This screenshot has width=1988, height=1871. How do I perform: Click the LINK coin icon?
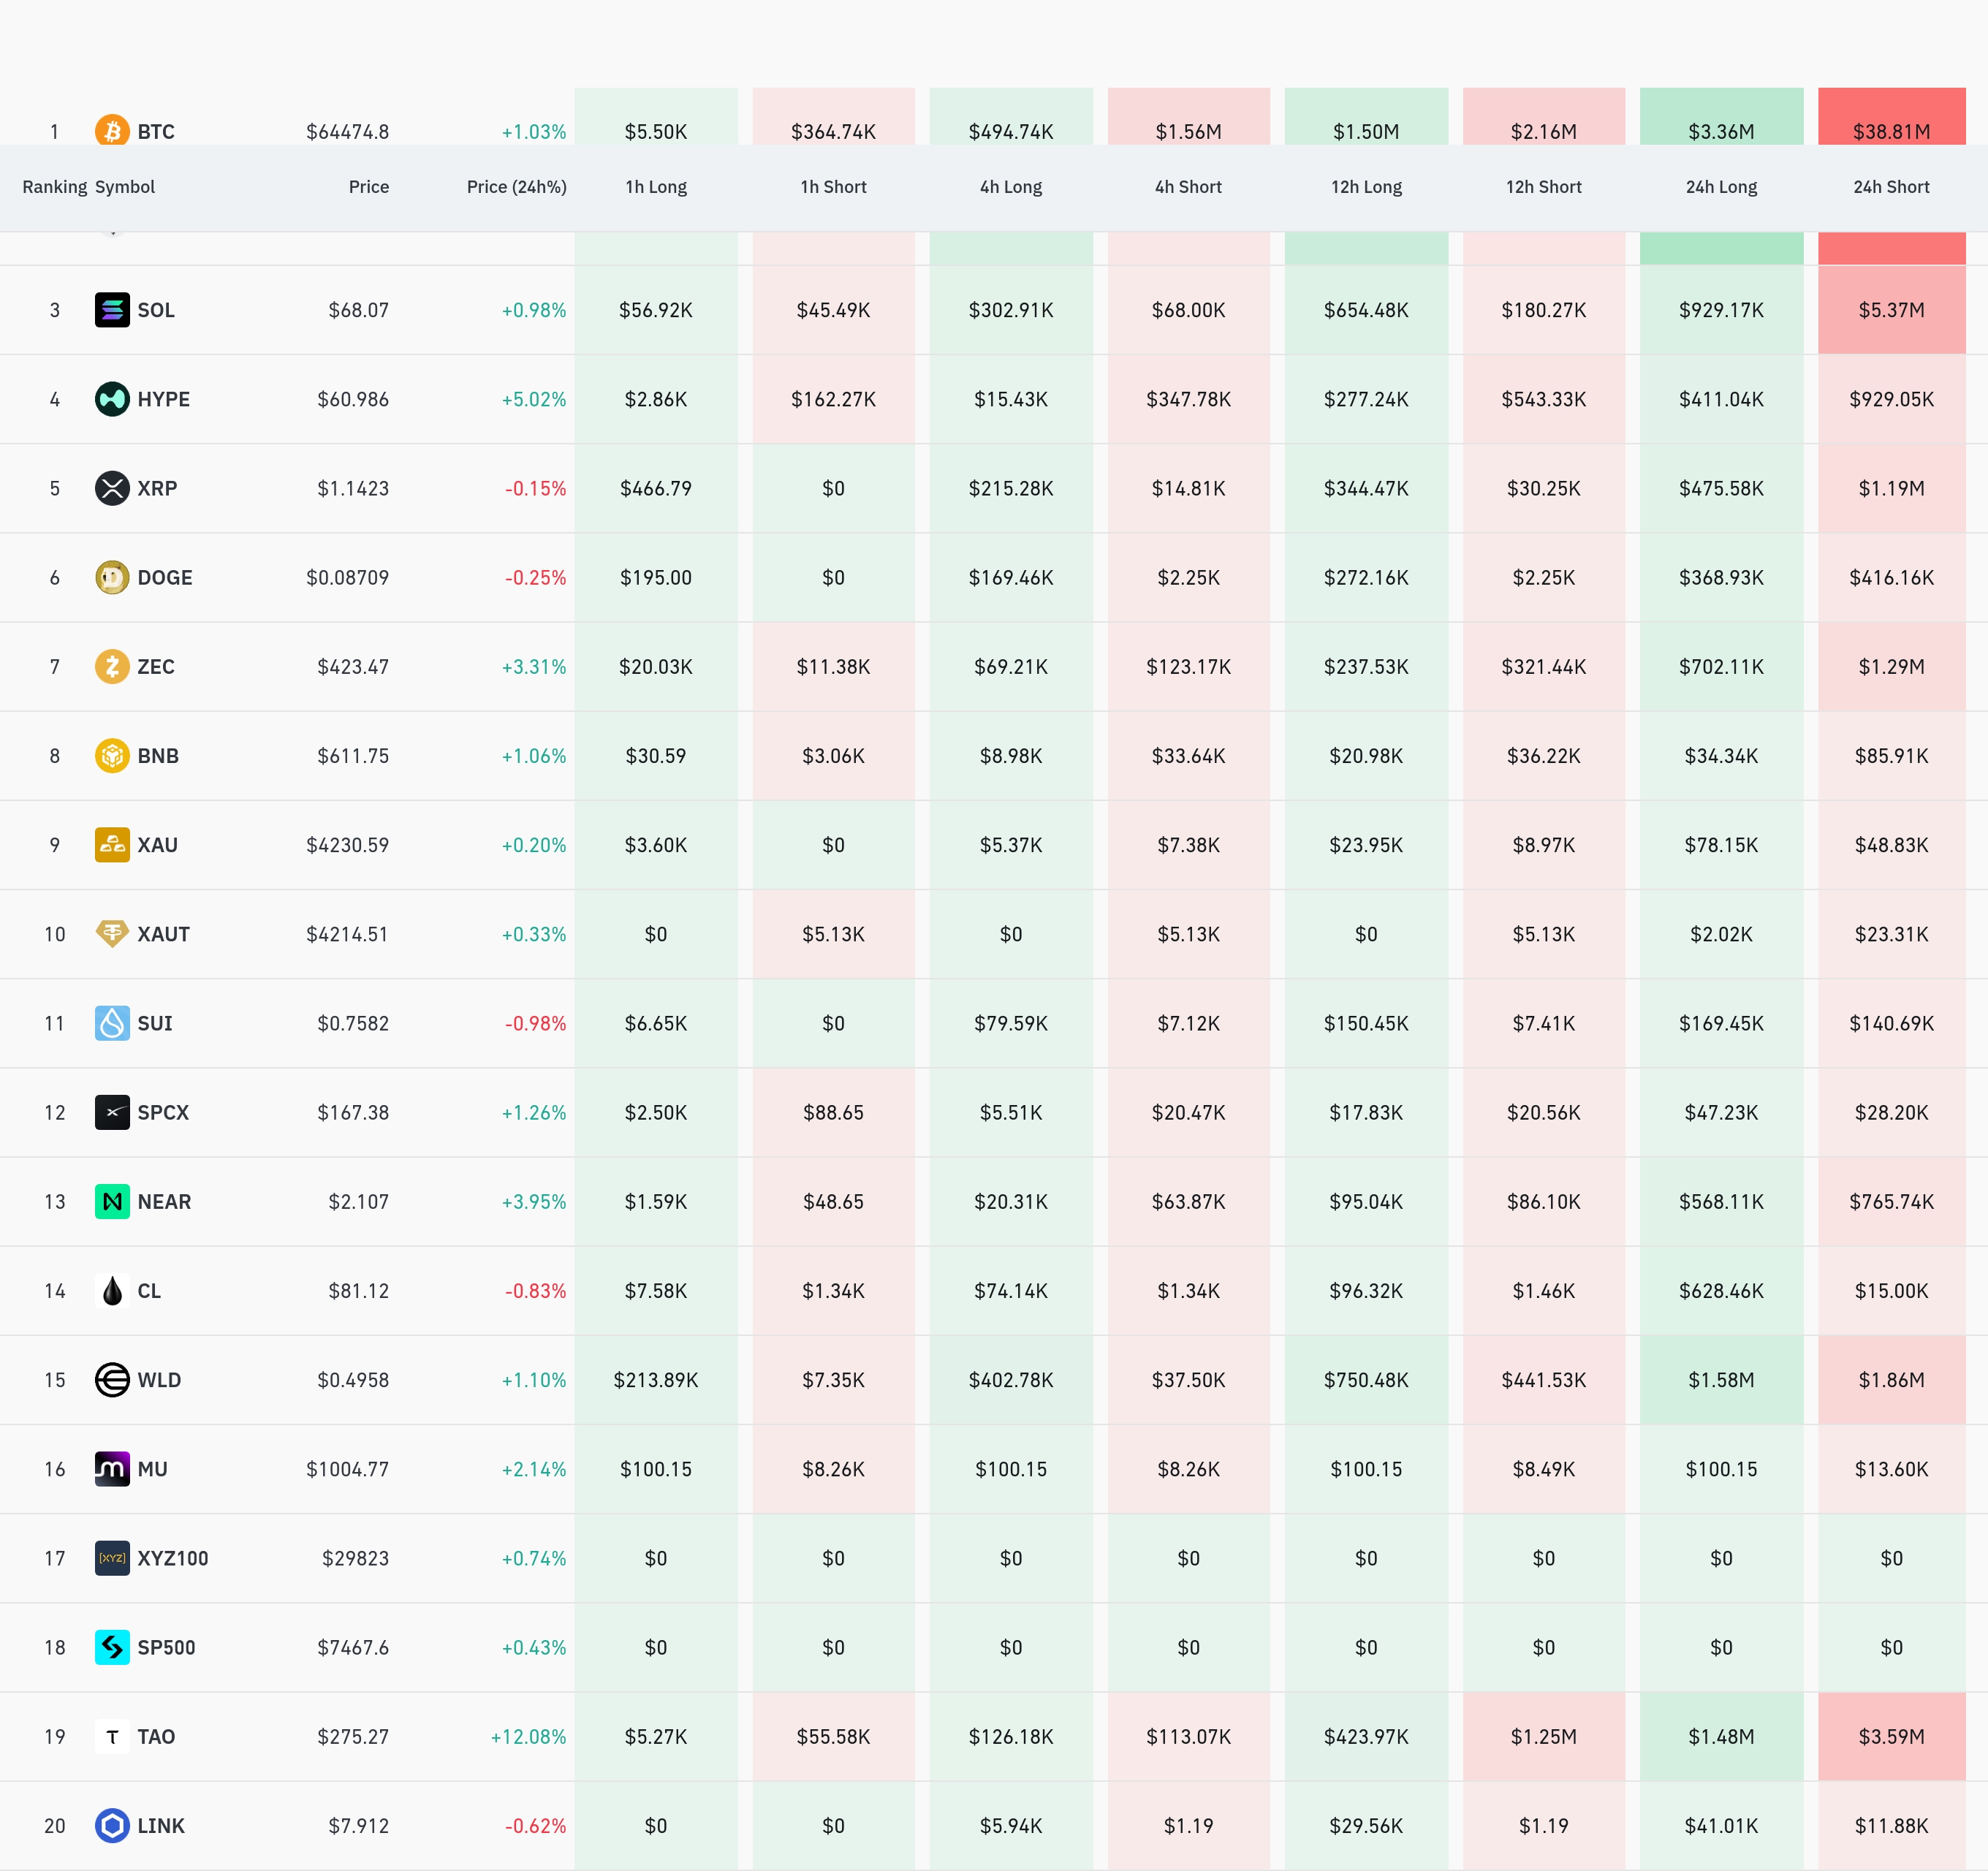click(x=112, y=1826)
